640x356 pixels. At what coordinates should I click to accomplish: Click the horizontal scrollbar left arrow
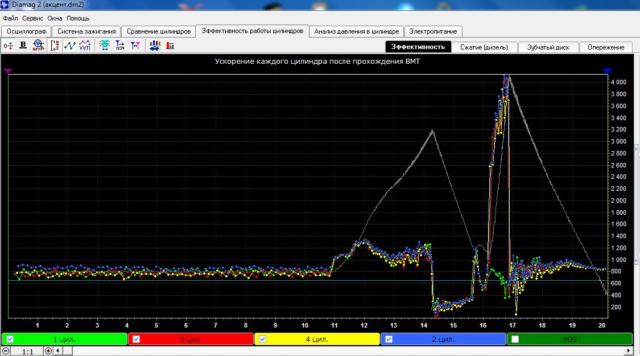pos(57,351)
